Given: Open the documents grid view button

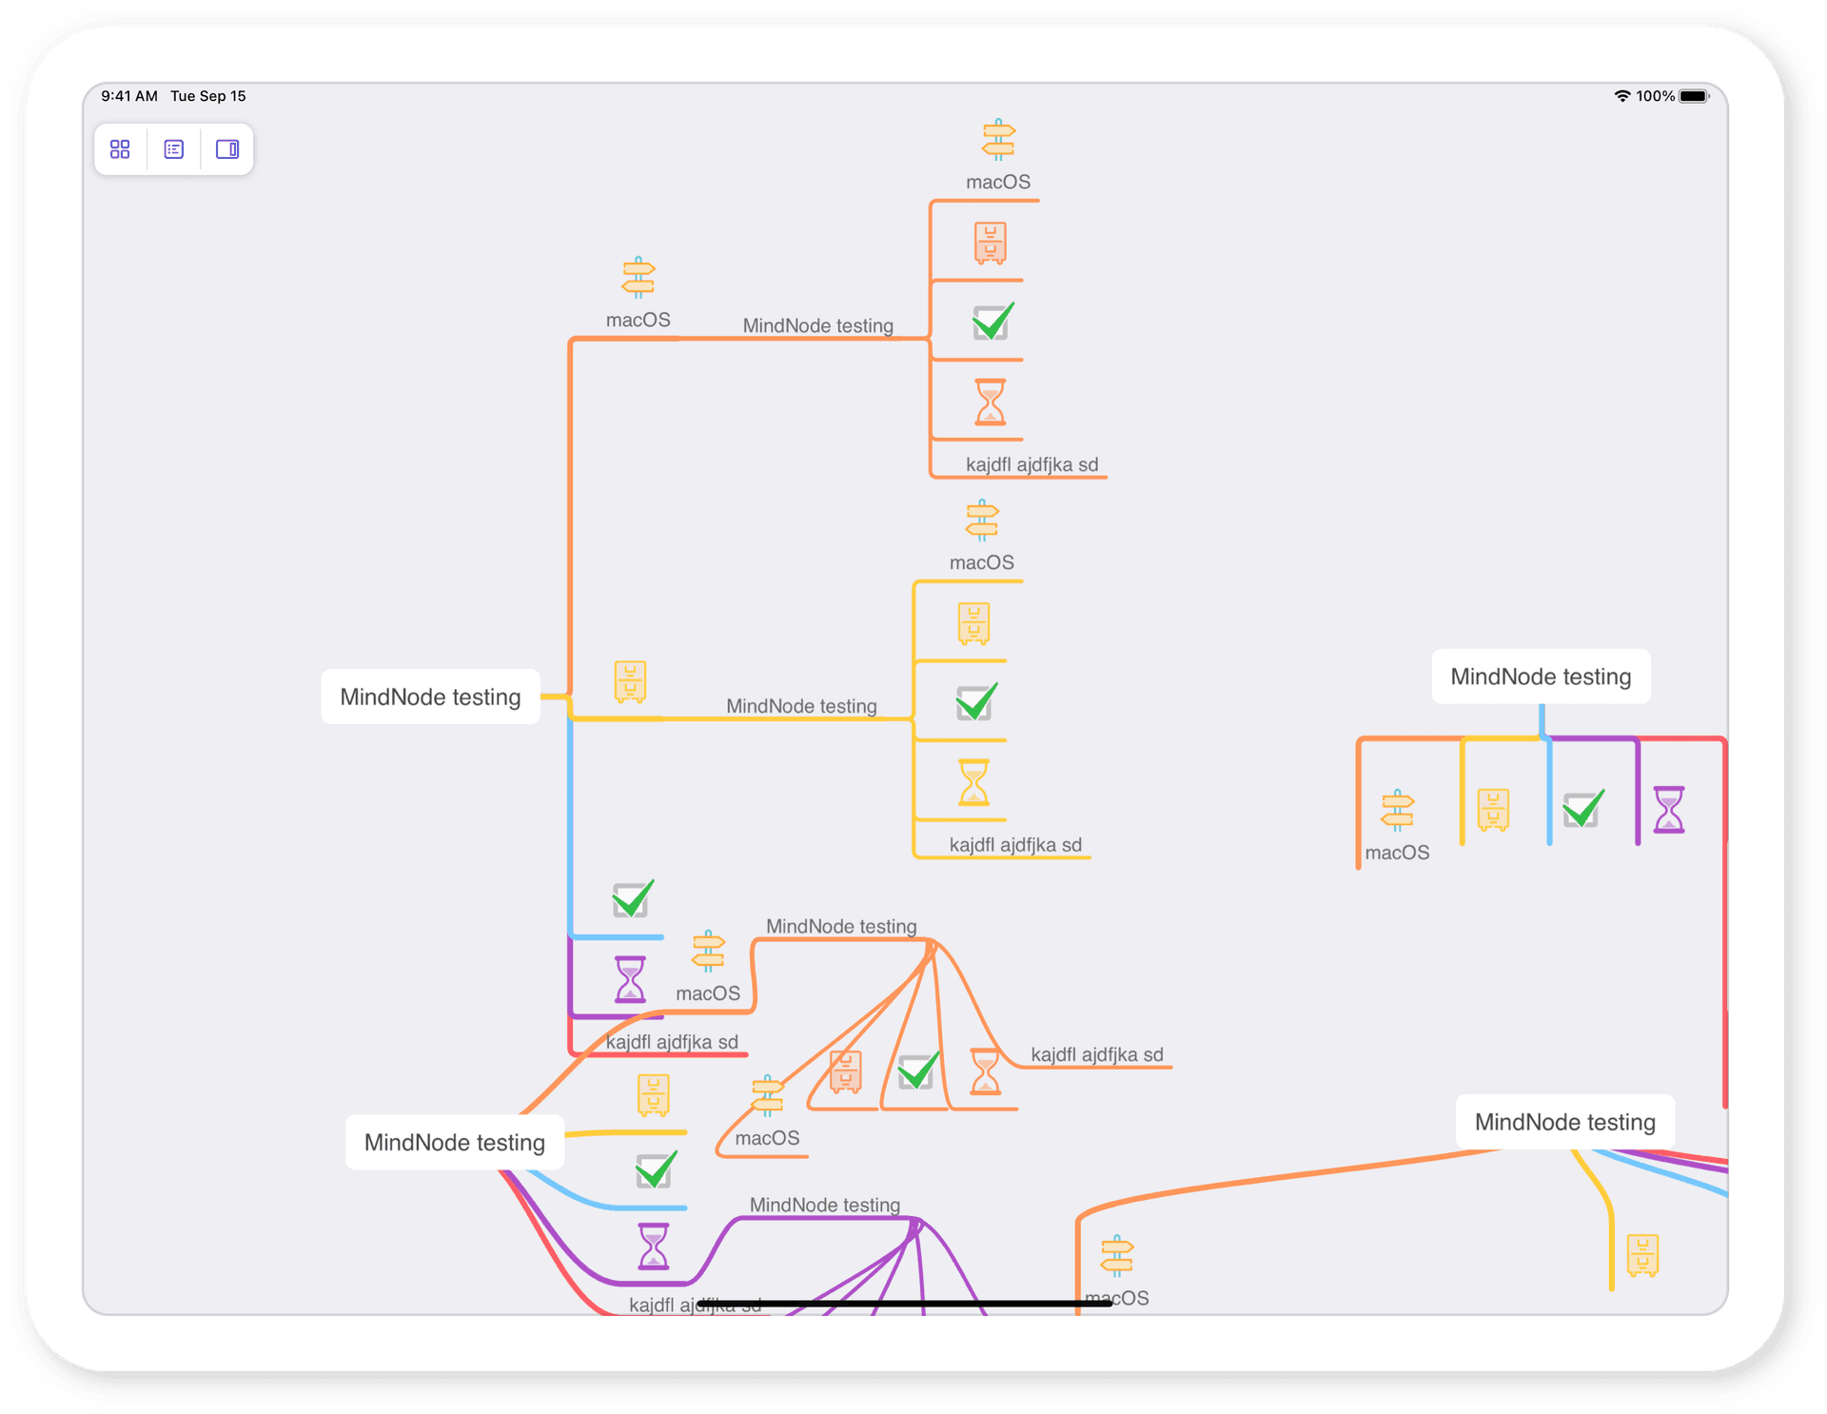Looking at the screenshot, I should click(x=120, y=149).
